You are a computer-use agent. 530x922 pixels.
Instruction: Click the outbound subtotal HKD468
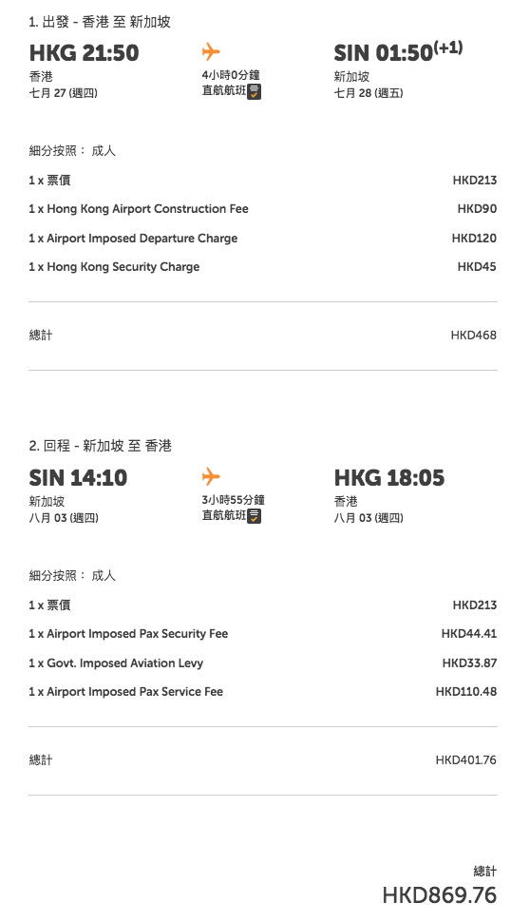point(474,336)
